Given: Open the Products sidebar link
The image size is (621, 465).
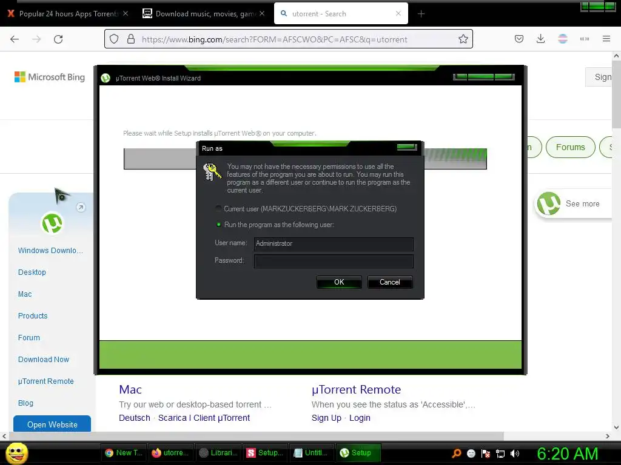Looking at the screenshot, I should coord(33,315).
